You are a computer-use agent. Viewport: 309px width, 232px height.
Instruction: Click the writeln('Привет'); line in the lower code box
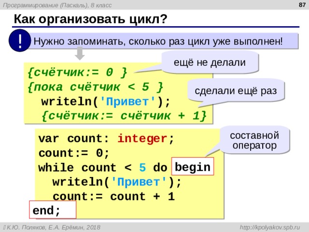pos(117,182)
